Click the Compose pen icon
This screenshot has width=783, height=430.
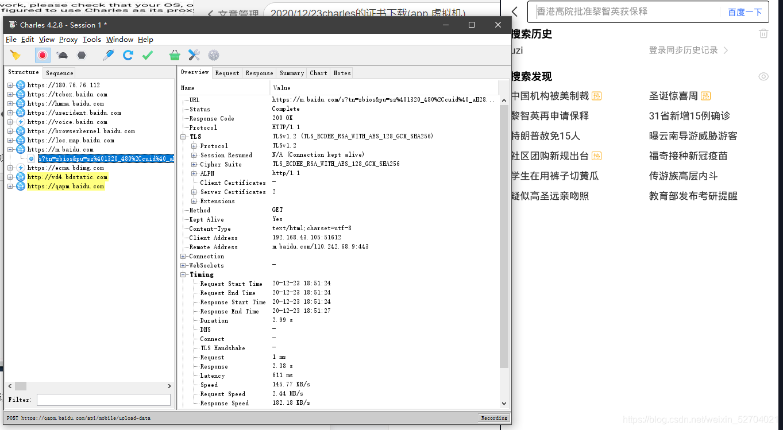[109, 55]
